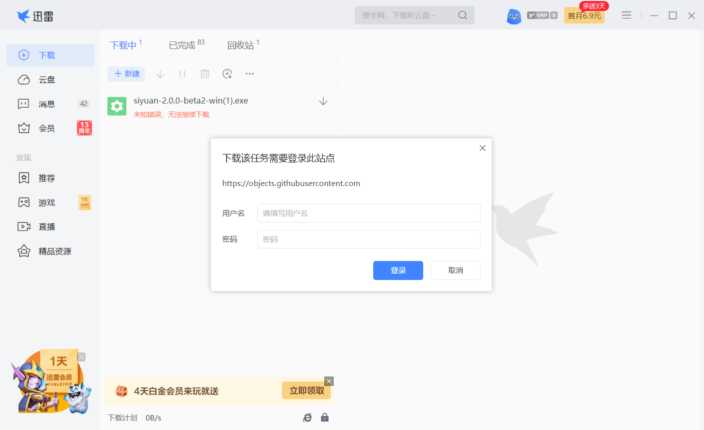
Task: Focus the 用户名 username field
Action: coord(369,213)
